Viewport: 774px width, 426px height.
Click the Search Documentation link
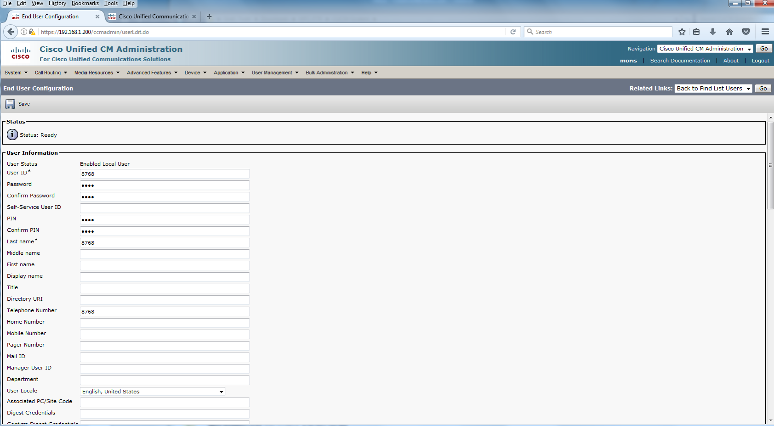(680, 61)
